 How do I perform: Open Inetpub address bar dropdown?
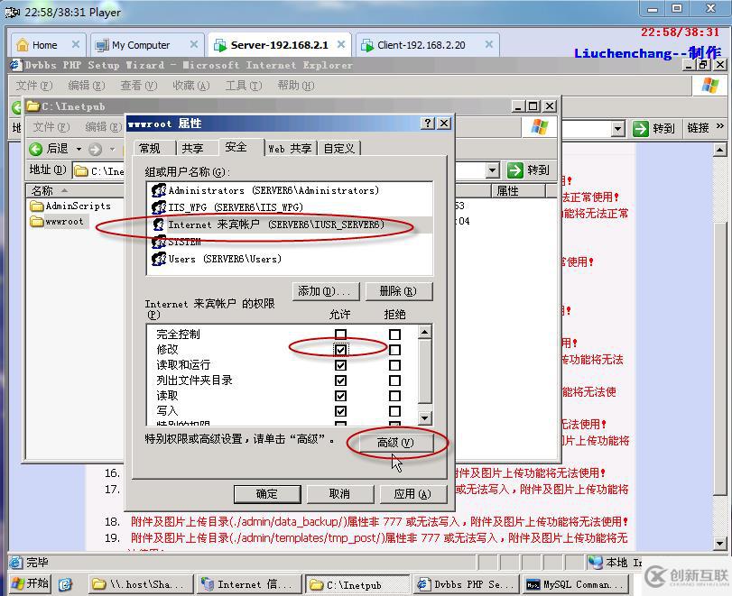tap(493, 170)
